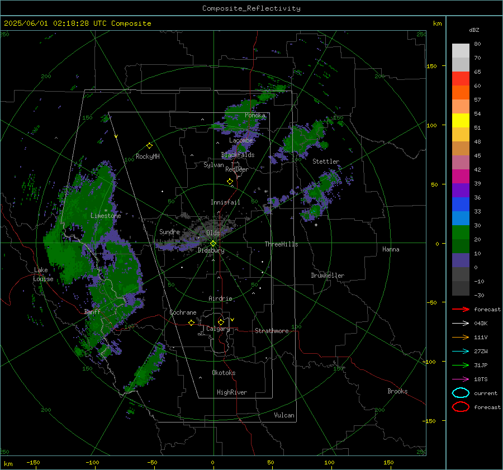Click the red forecast ellipse legend icon
The height and width of the screenshot is (470, 503).
coord(461,407)
